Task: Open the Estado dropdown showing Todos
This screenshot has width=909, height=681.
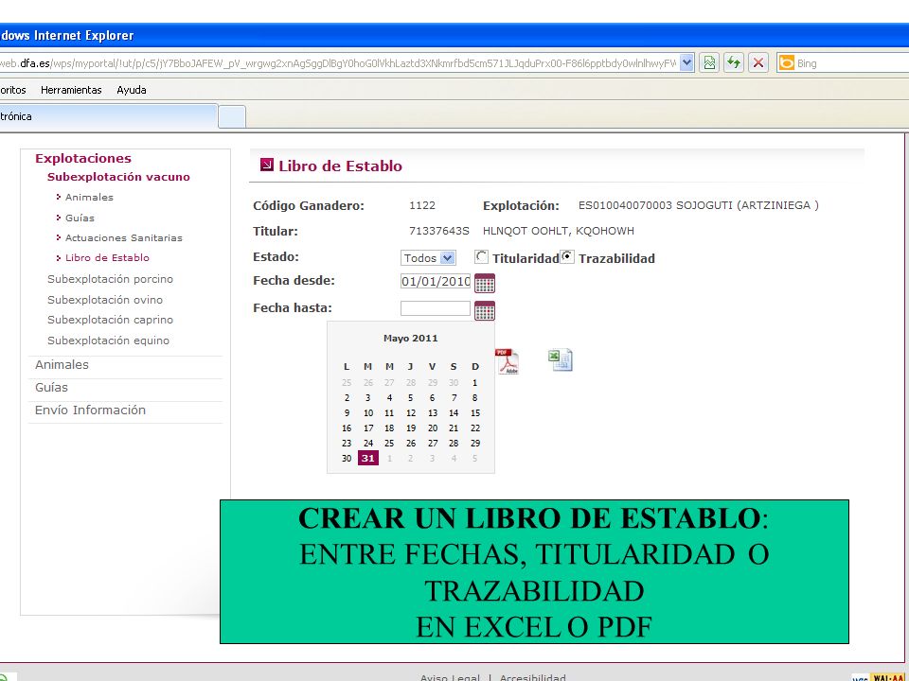Action: [x=428, y=257]
